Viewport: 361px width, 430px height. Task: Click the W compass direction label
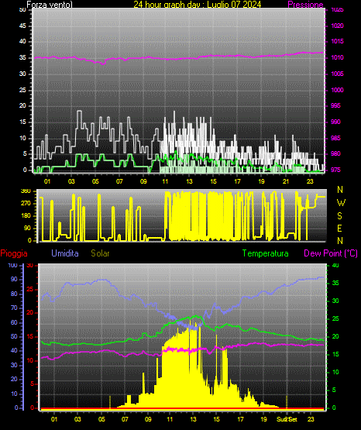click(341, 203)
